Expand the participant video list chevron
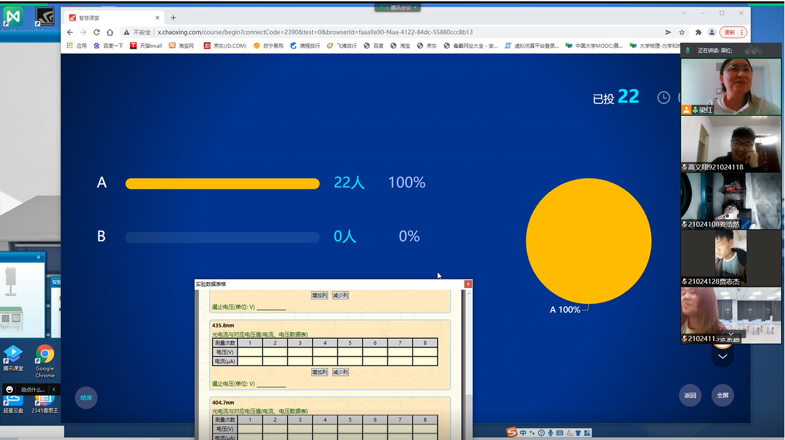The height and width of the screenshot is (440, 785). 722,357
